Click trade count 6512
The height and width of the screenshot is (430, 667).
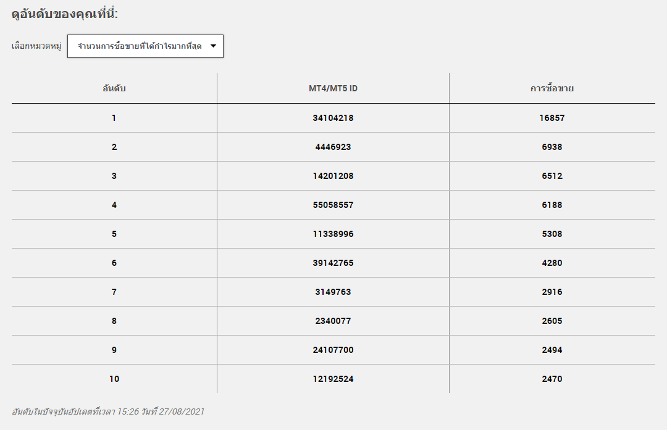[552, 176]
